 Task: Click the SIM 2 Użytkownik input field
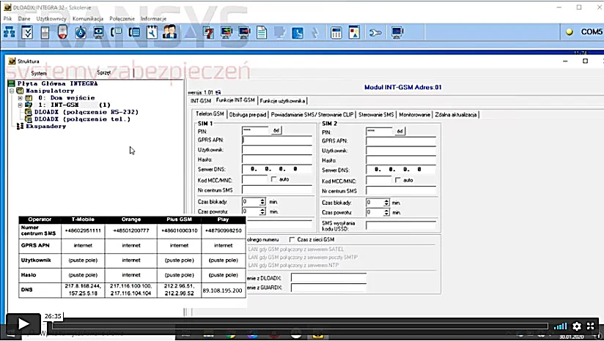(401, 151)
